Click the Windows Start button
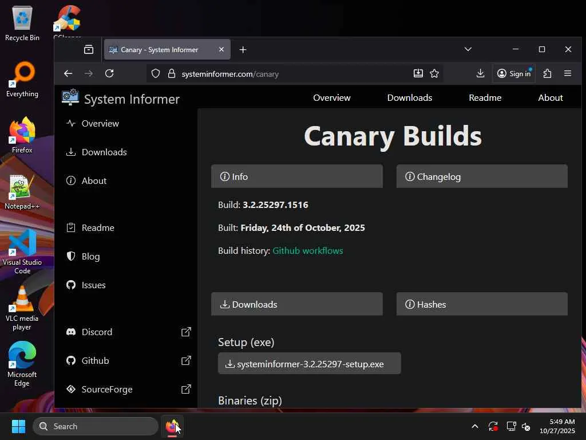Viewport: 586px width, 440px height. click(18, 426)
